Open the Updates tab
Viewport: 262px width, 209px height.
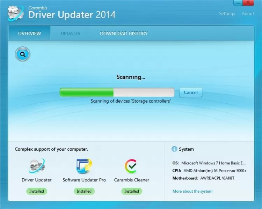70,33
